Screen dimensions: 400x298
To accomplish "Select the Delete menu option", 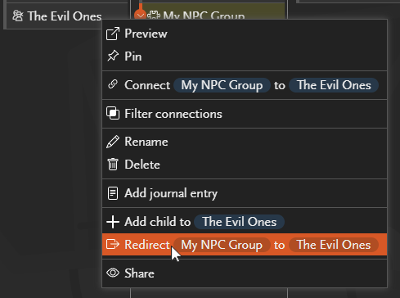I will (245, 165).
